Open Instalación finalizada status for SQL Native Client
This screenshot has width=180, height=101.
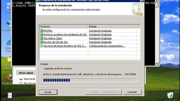click(x=100, y=38)
